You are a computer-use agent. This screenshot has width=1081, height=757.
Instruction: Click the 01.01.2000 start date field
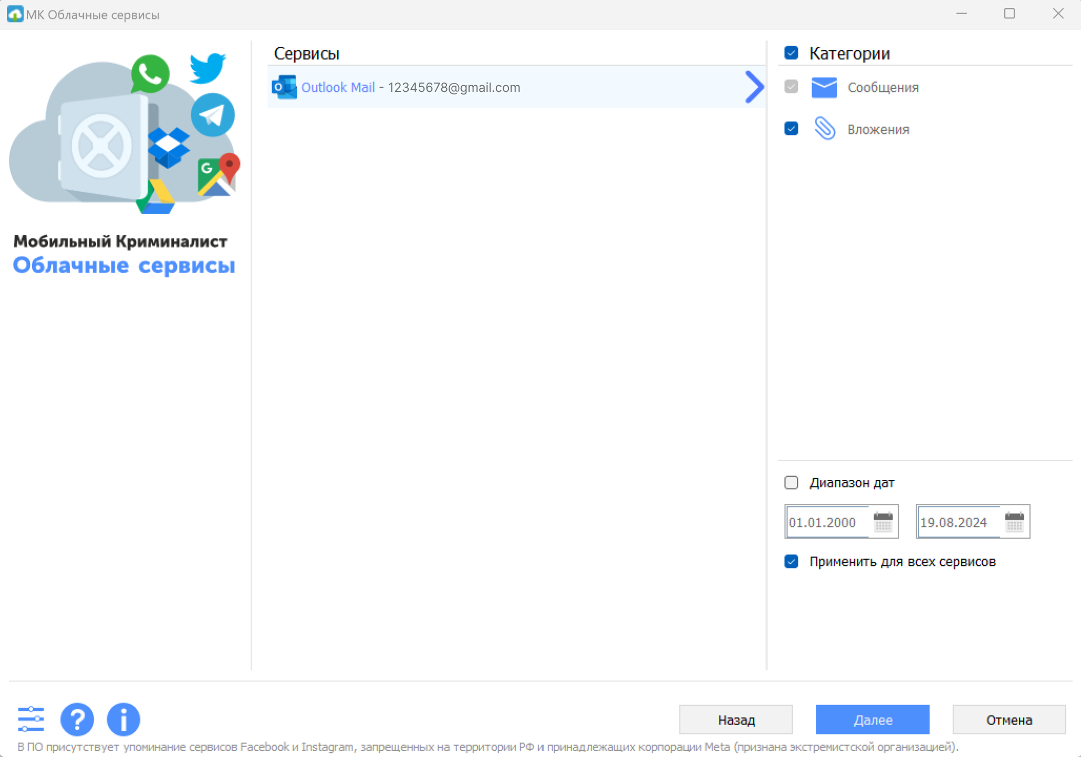pyautogui.click(x=826, y=522)
